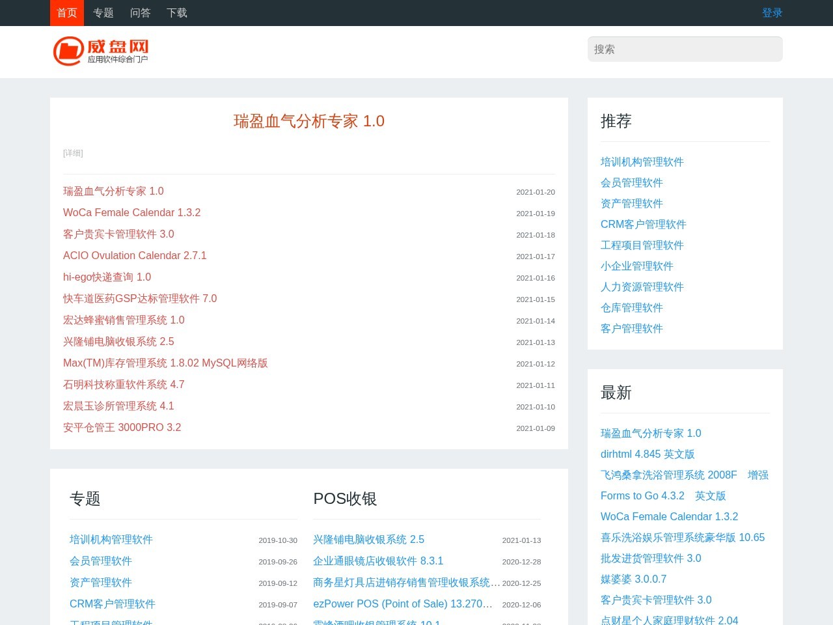833x625 pixels.
Task: Open the 问答 menu item
Action: [140, 13]
